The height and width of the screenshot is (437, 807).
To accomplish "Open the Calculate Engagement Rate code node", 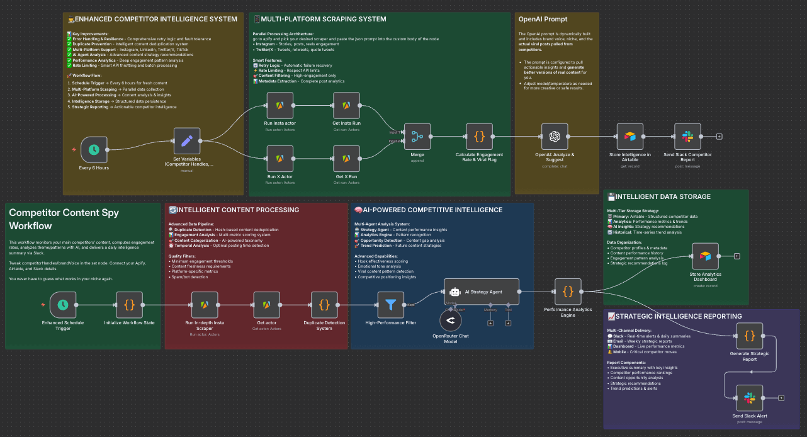I will [479, 136].
